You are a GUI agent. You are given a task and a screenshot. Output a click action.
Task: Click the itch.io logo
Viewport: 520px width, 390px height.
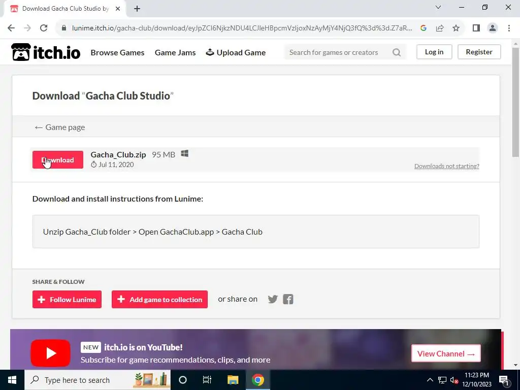[x=46, y=52]
